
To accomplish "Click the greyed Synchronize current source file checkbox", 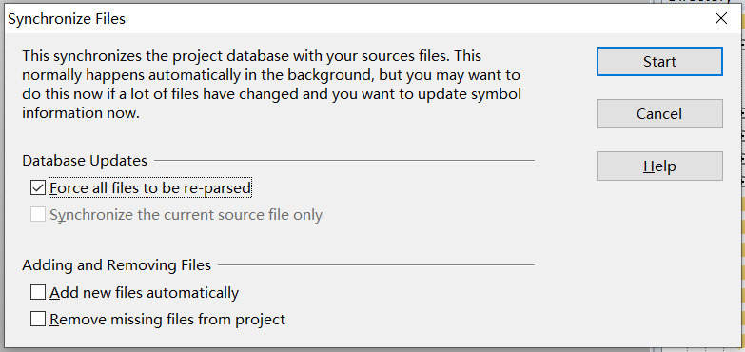I will [38, 214].
